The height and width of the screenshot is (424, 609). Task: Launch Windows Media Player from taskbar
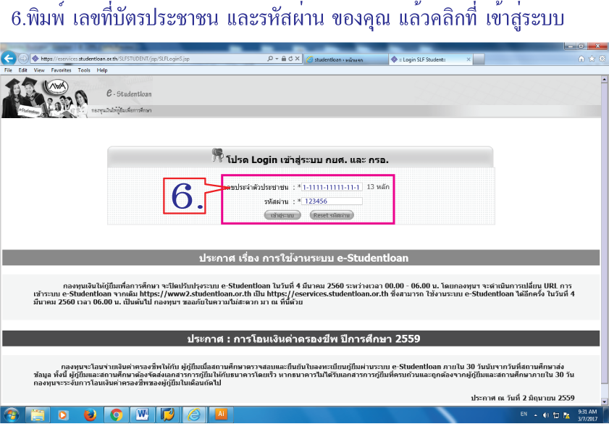[62, 415]
